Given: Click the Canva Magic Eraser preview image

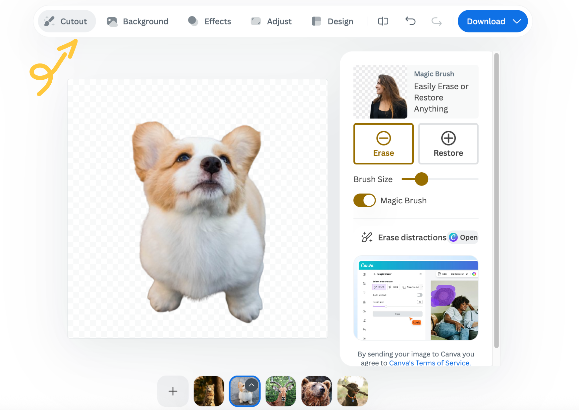Looking at the screenshot, I should [x=416, y=298].
